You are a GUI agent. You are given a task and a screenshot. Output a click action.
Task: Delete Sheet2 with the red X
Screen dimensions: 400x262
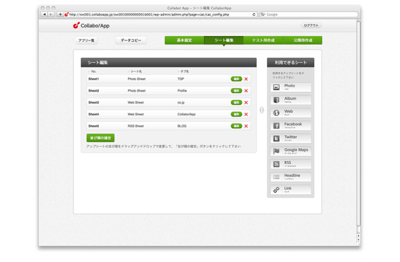point(246,91)
